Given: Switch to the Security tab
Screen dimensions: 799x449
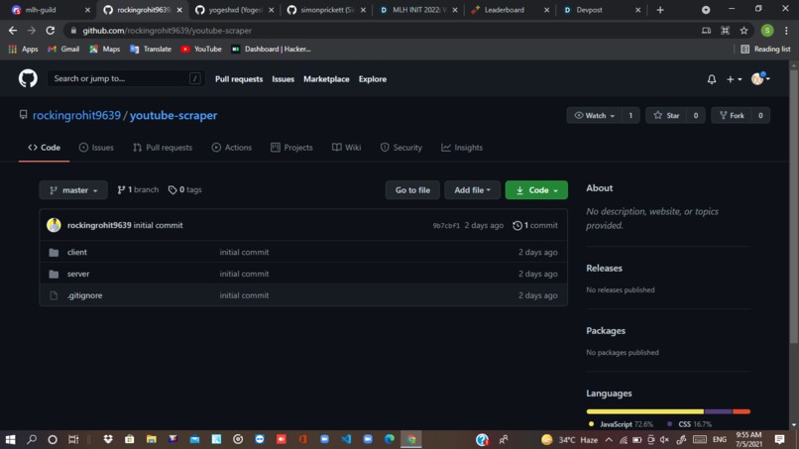Looking at the screenshot, I should pos(401,148).
